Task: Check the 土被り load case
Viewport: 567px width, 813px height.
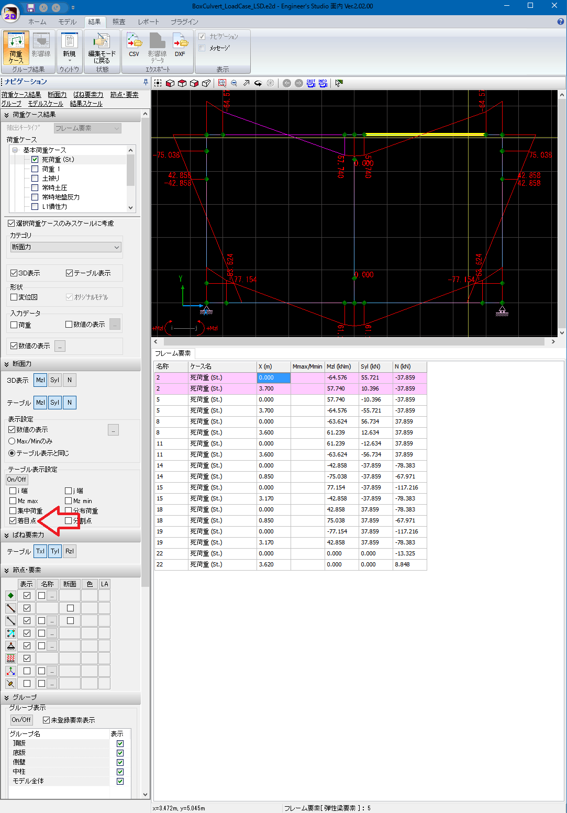Action: pos(35,179)
